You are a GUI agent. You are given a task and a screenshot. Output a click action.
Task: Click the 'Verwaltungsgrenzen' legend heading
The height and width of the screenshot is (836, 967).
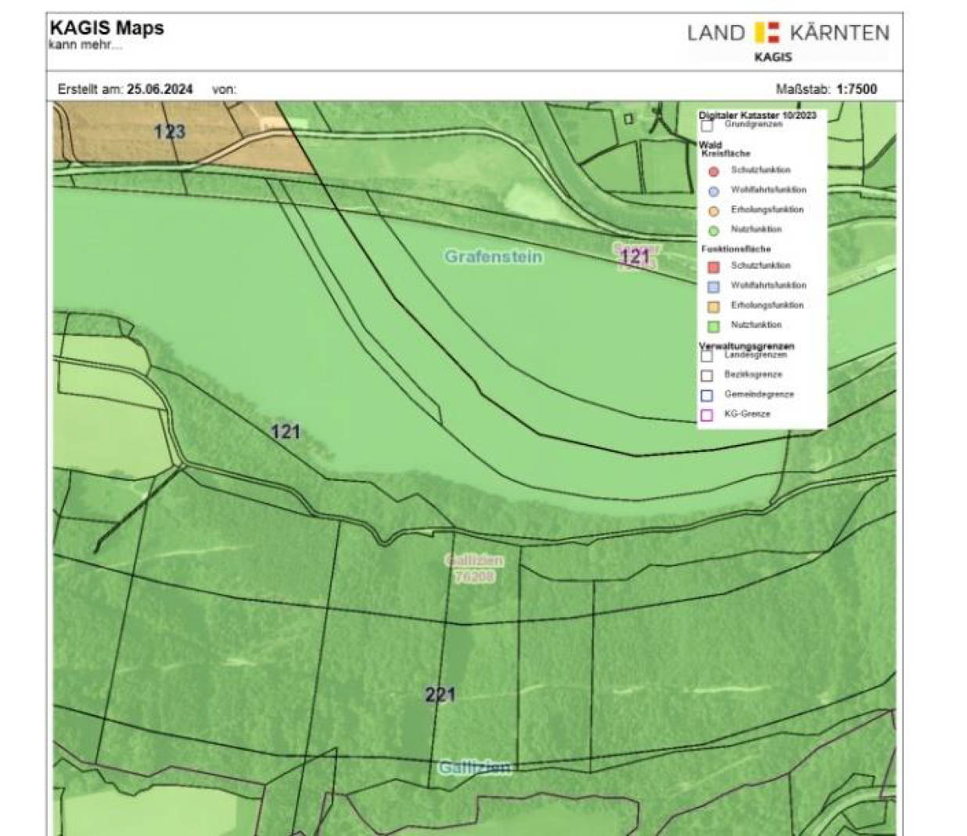(x=746, y=346)
